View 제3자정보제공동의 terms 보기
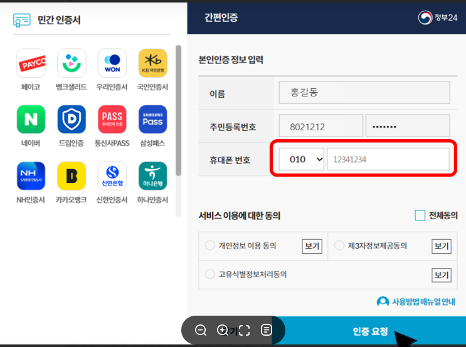 click(x=442, y=246)
